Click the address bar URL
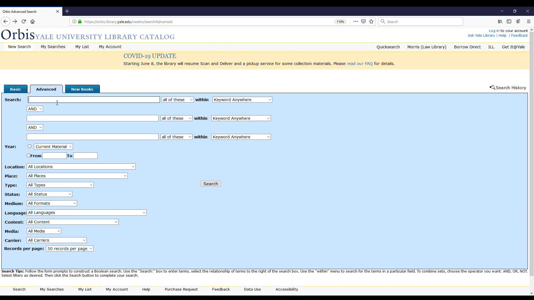The height and width of the screenshot is (300, 534). click(x=128, y=22)
